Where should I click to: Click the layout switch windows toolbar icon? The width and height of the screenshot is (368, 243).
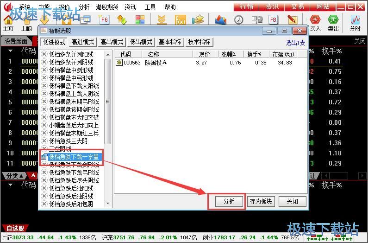click(x=257, y=20)
